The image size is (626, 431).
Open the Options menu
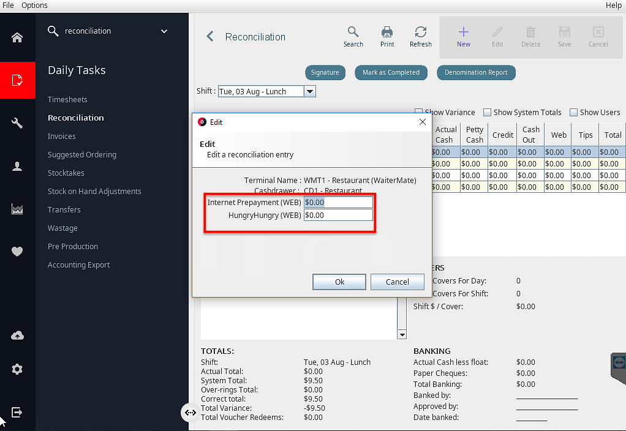coord(34,5)
